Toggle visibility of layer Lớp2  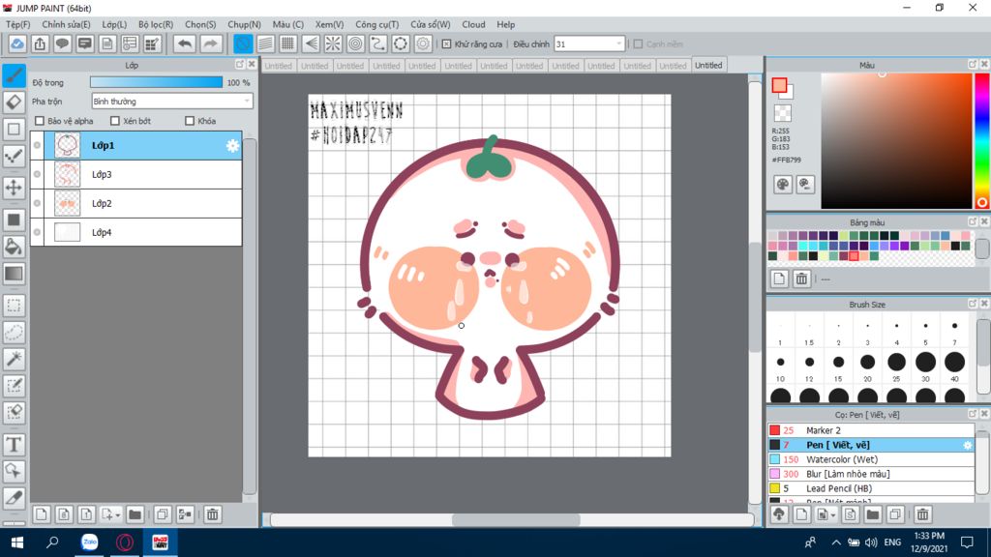point(38,203)
